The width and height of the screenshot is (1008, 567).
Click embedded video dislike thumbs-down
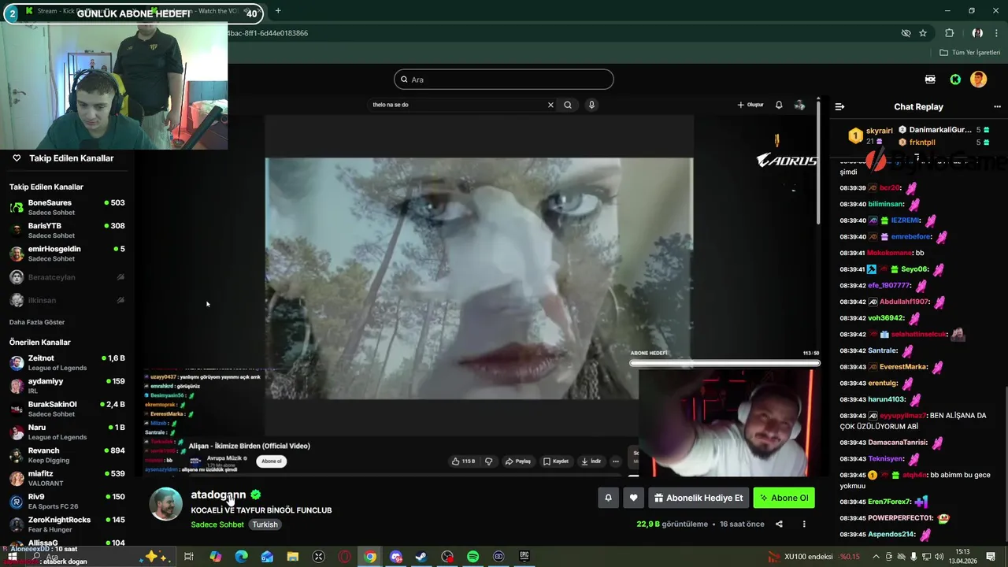(x=488, y=461)
